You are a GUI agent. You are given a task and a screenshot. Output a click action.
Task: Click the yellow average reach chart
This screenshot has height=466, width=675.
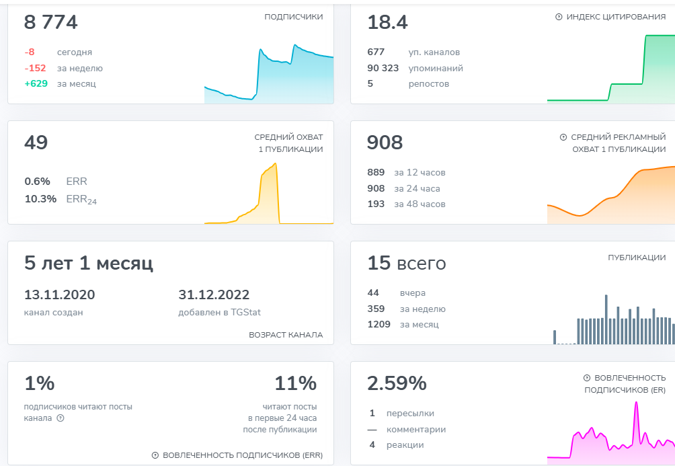tap(269, 195)
